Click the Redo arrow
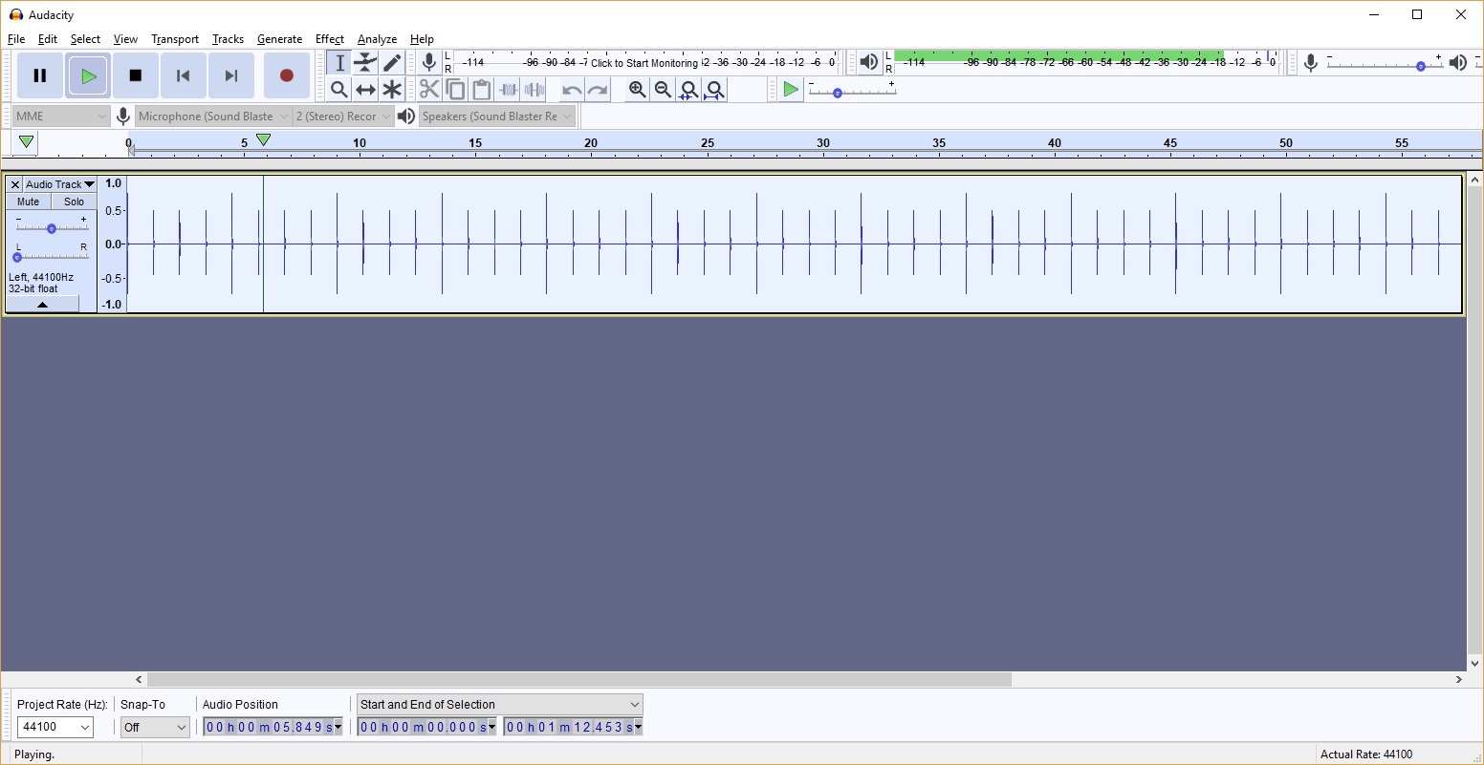The image size is (1484, 765). (598, 90)
